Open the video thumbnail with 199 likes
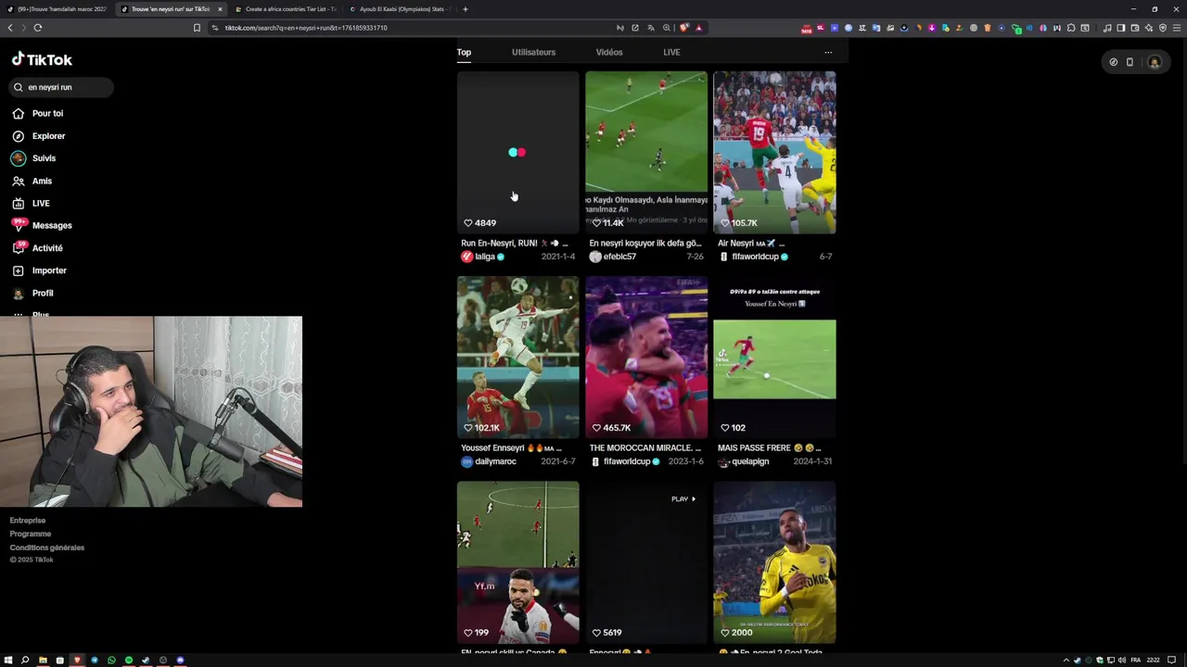1187x667 pixels. pyautogui.click(x=517, y=562)
